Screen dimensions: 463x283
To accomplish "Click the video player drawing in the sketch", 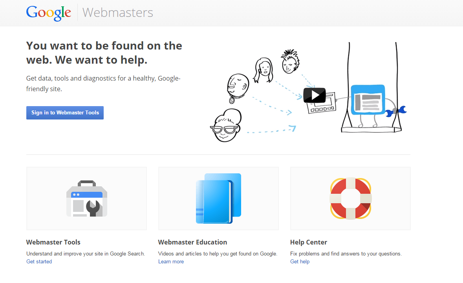I will pyautogui.click(x=322, y=103).
